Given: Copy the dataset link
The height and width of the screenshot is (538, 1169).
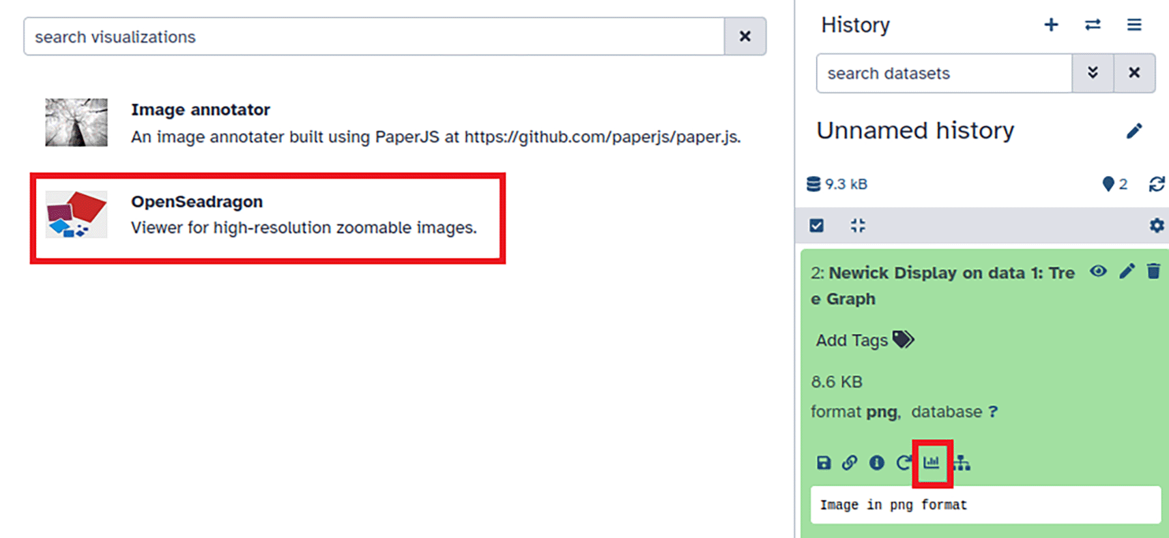Looking at the screenshot, I should click(x=850, y=463).
